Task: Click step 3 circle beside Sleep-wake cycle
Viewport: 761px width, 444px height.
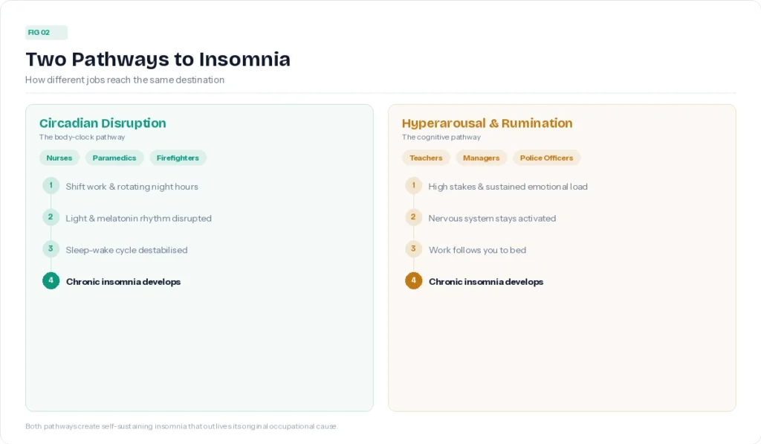Action: point(51,248)
